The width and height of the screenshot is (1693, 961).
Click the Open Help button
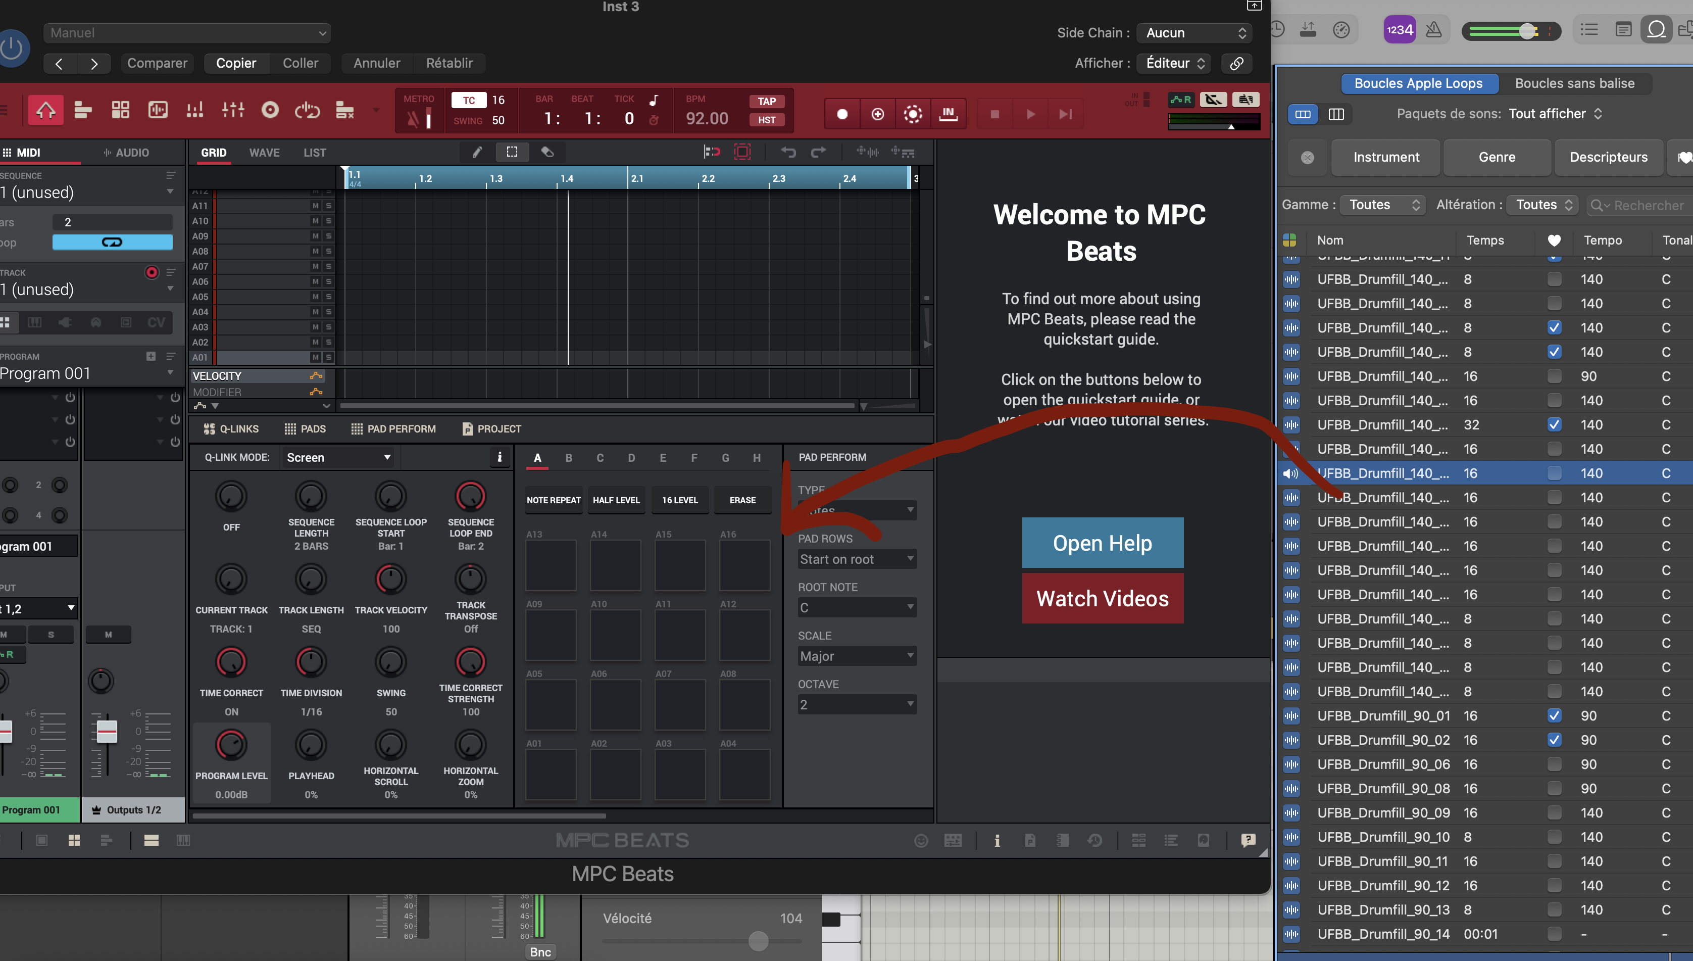1102,543
